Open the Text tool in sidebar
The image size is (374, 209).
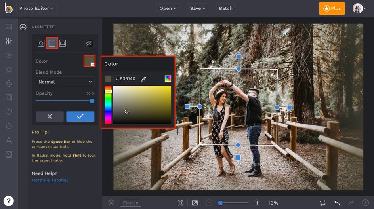9,140
